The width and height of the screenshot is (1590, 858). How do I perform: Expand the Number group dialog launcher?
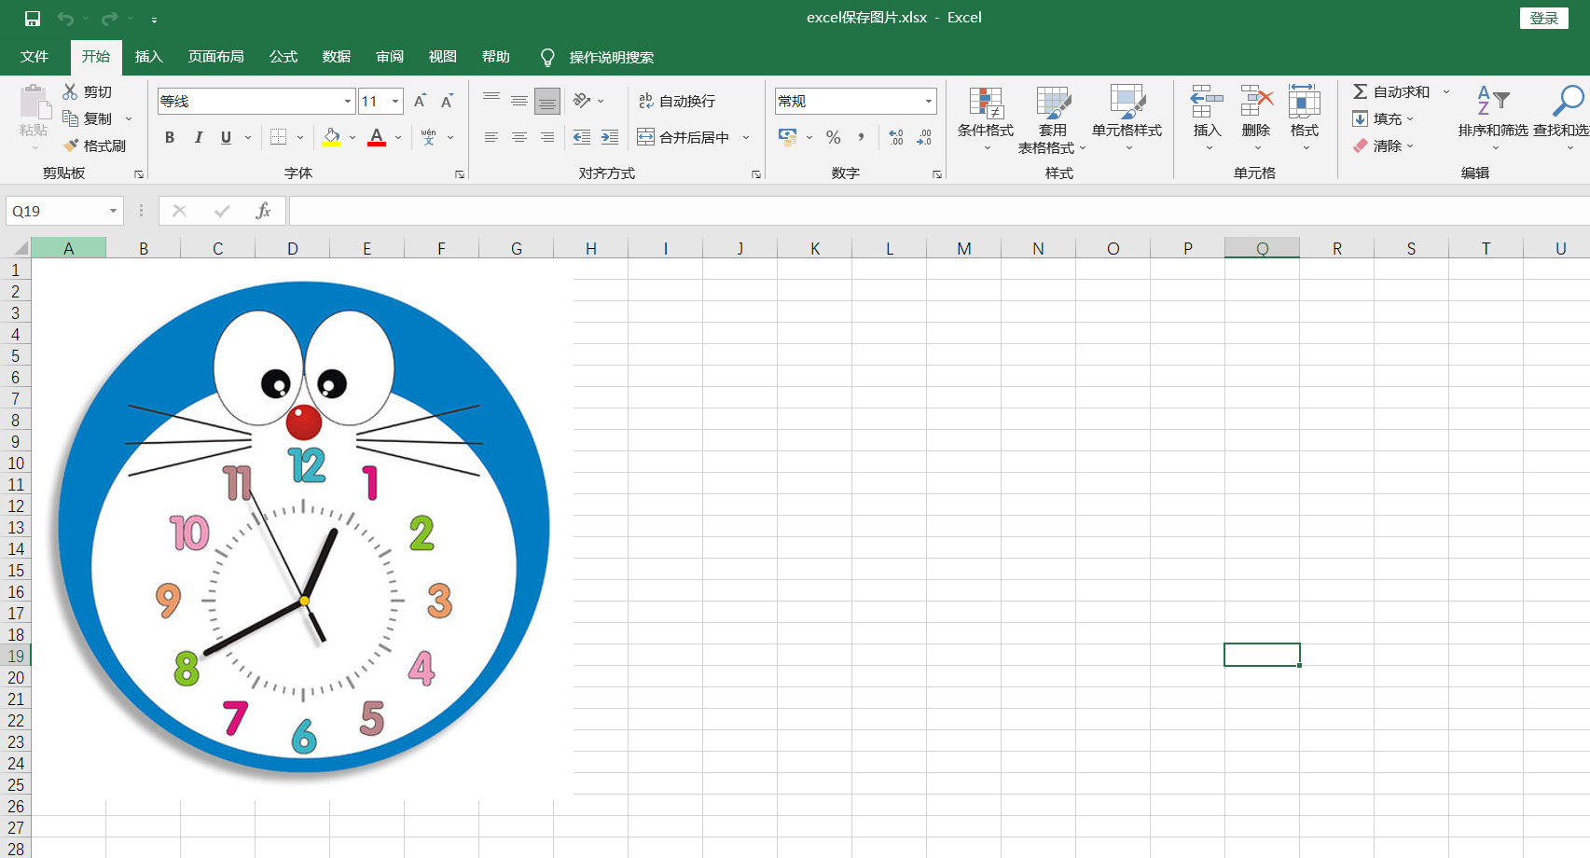(936, 174)
